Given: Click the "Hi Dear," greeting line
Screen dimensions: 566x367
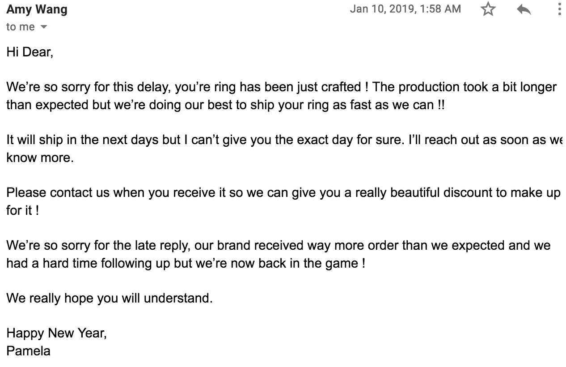Looking at the screenshot, I should (30, 52).
